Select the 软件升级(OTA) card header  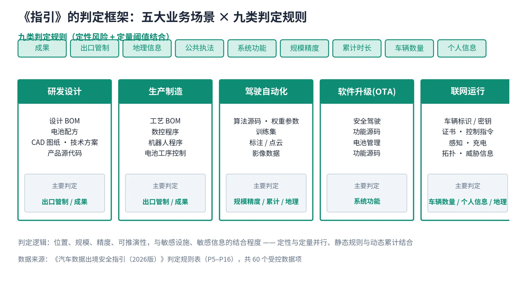tap(367, 92)
